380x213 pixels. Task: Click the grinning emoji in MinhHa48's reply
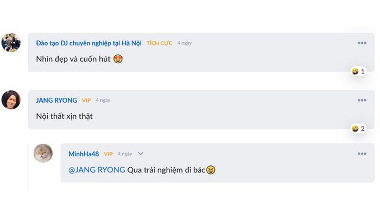[211, 170]
